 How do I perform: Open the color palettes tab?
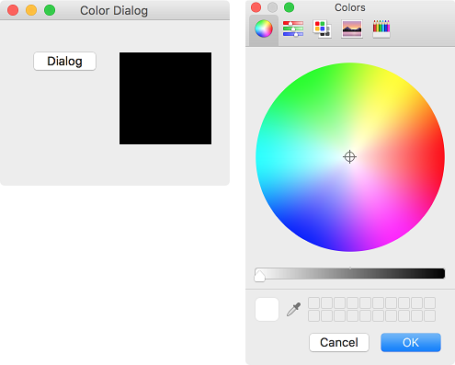coord(322,29)
